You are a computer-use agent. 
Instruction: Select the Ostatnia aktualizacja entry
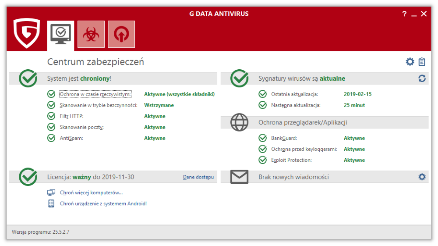[x=294, y=94]
